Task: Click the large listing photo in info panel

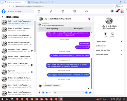Action: (x=109, y=21)
